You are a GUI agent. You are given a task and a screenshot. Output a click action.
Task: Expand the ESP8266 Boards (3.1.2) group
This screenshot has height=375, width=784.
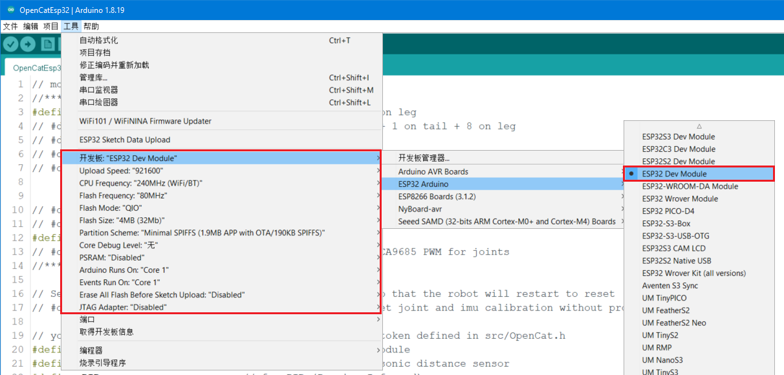tap(504, 197)
